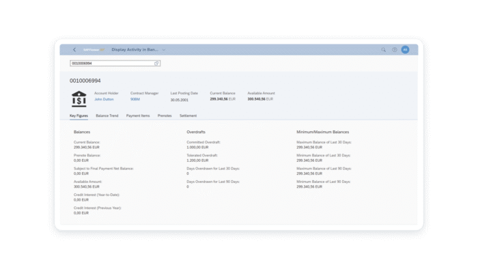Click Current Balance label in Balances section
Image resolution: width=478 pixels, height=269 pixels.
(x=87, y=142)
